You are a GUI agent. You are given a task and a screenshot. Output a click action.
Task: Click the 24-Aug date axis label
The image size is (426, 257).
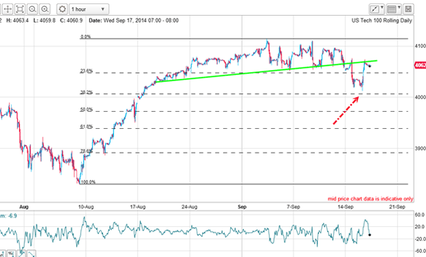click(x=190, y=207)
